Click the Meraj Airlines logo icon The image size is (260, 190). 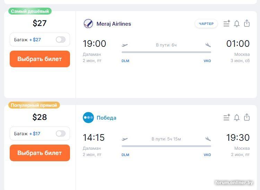click(x=88, y=24)
